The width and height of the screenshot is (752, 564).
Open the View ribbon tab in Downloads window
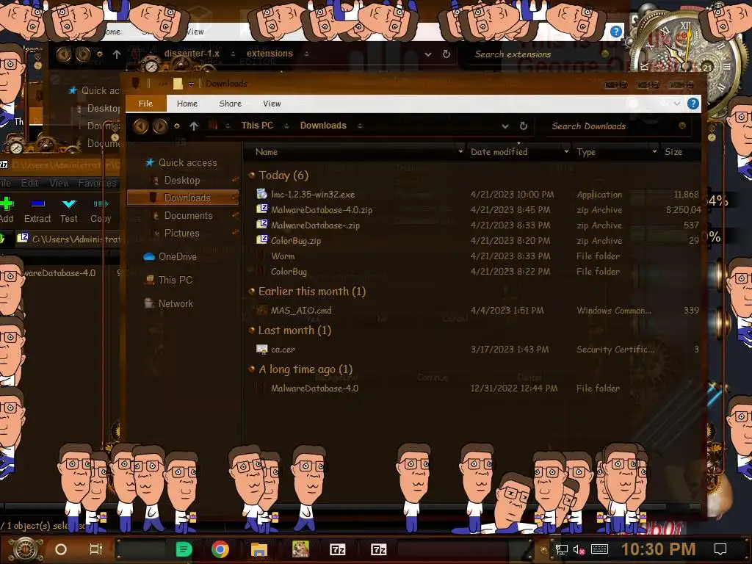click(x=272, y=104)
